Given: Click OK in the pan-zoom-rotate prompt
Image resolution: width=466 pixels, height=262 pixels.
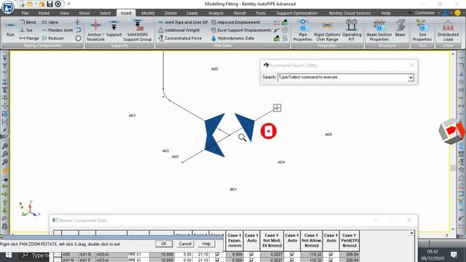Looking at the screenshot, I should 164,244.
